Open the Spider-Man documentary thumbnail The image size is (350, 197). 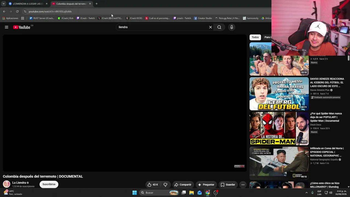pos(279,129)
